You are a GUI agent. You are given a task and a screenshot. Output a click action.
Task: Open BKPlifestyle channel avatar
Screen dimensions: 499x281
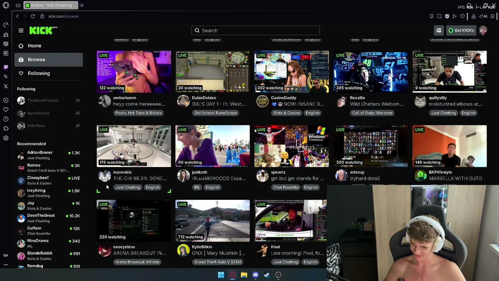click(420, 176)
